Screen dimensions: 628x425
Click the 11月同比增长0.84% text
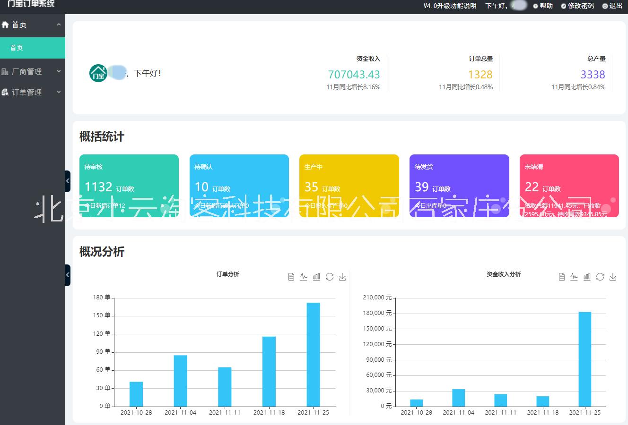[x=578, y=87]
